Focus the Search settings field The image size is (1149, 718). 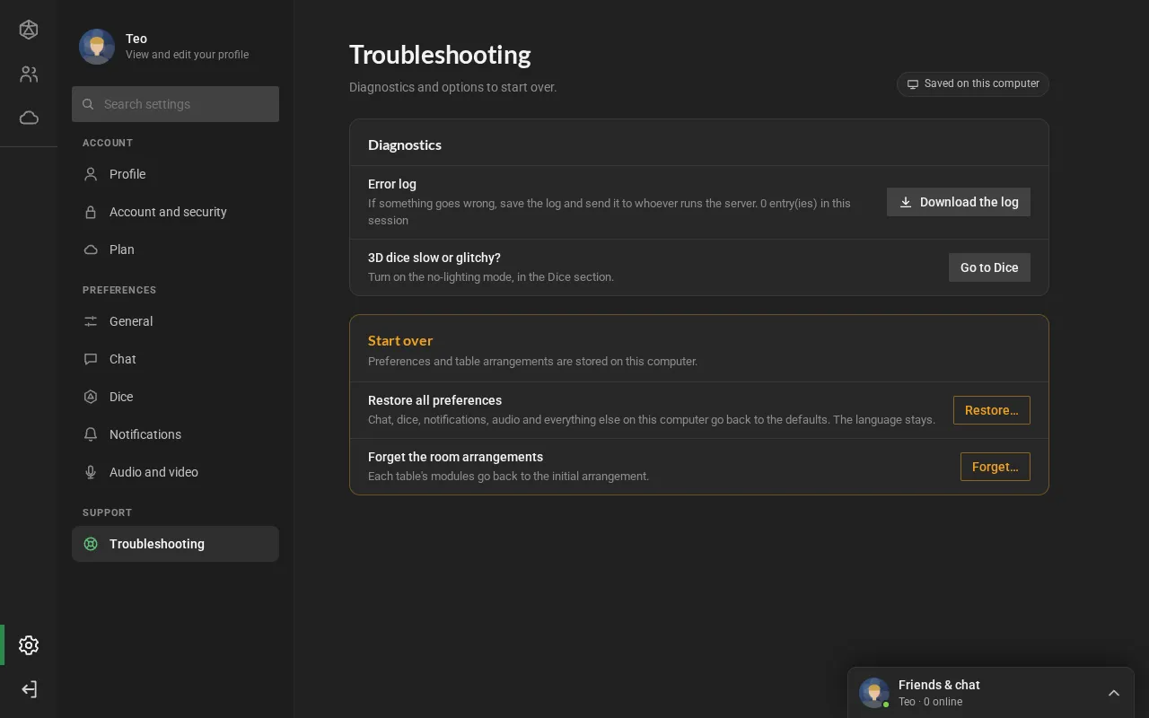[x=175, y=104]
